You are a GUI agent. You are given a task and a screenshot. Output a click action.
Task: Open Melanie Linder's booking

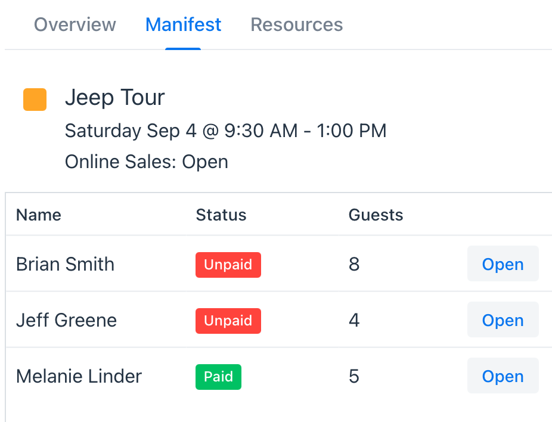tap(503, 376)
